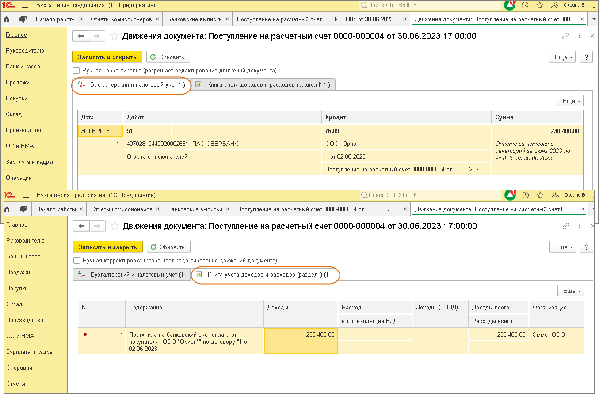The width and height of the screenshot is (599, 395).
Task: Open discussions chat icon in lower window
Action: [x=23, y=209]
